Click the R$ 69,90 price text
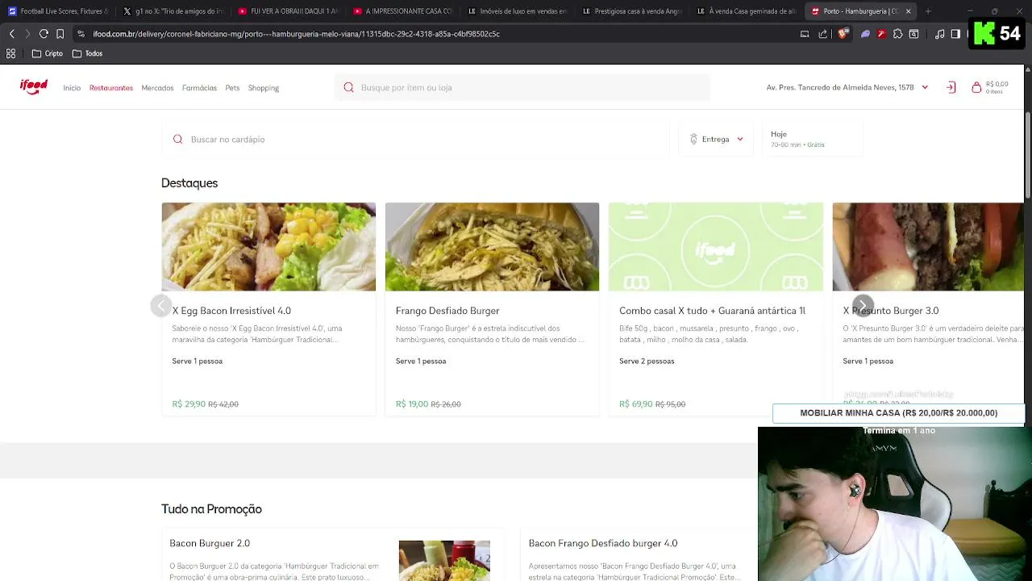 (x=636, y=404)
